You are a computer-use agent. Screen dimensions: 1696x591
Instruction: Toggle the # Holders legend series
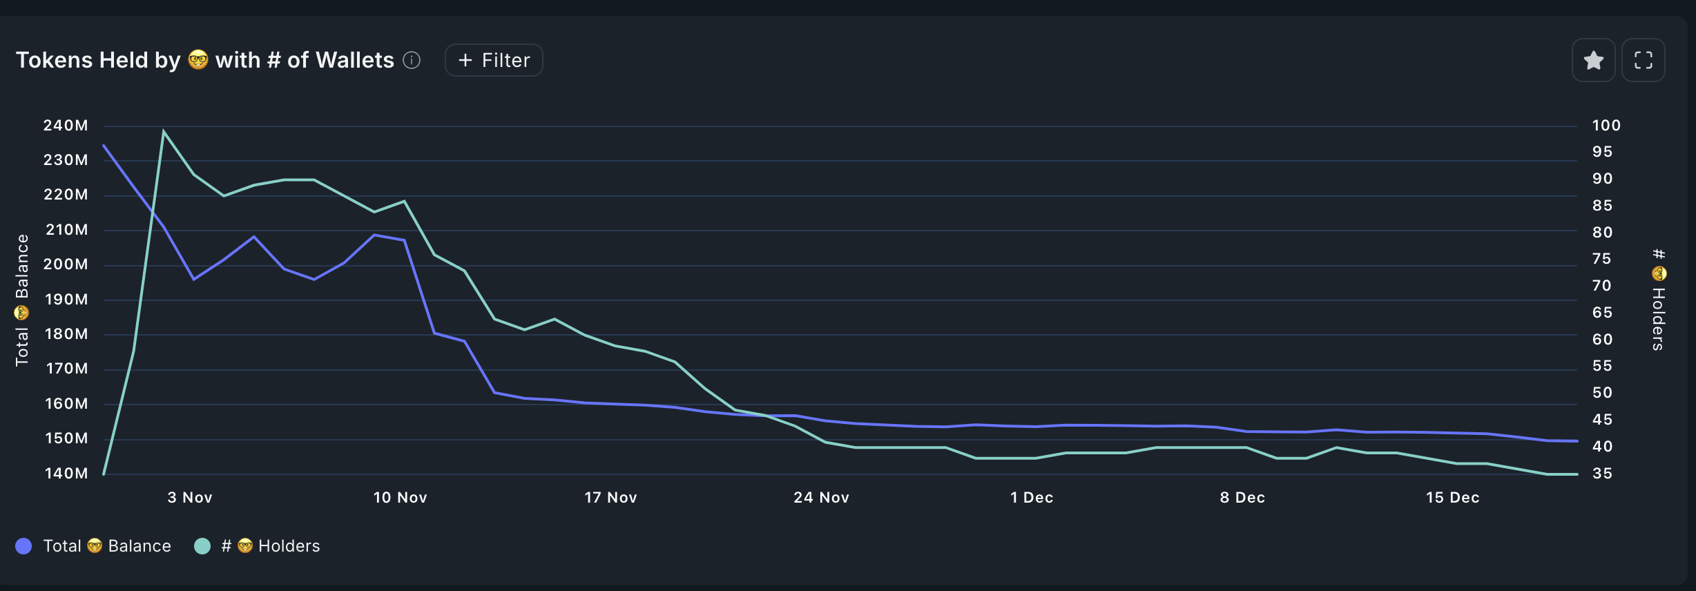point(258,546)
